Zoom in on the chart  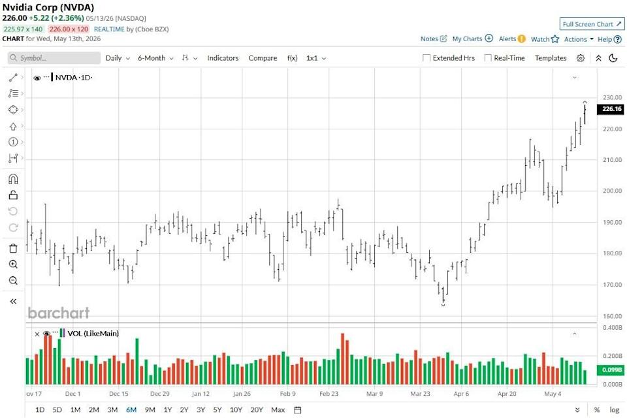pos(13,265)
